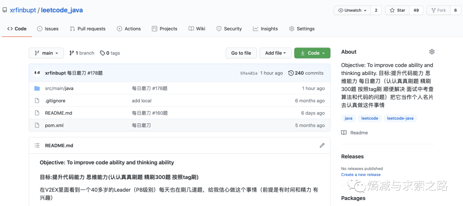Open README.md in the file list
463x206 pixels.
[x=58, y=113]
